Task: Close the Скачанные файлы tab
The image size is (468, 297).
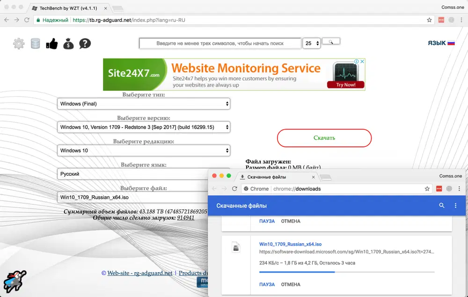Action: (314, 177)
